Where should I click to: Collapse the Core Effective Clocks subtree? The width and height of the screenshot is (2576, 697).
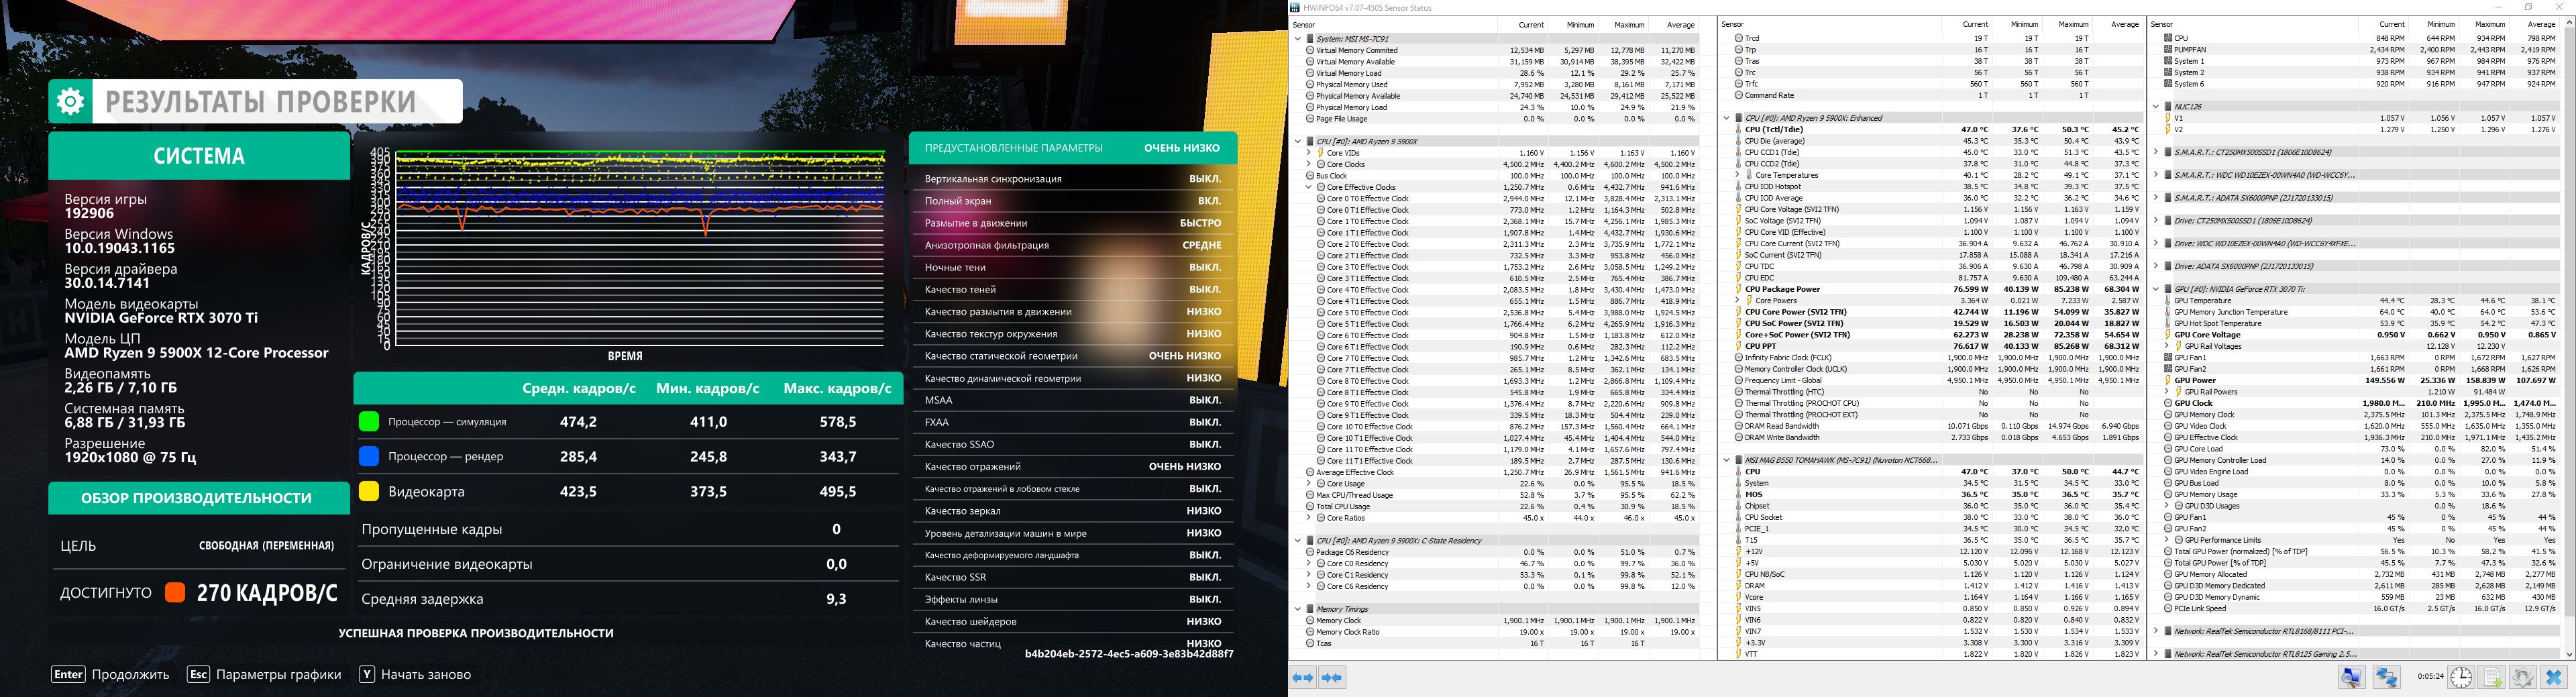1309,187
